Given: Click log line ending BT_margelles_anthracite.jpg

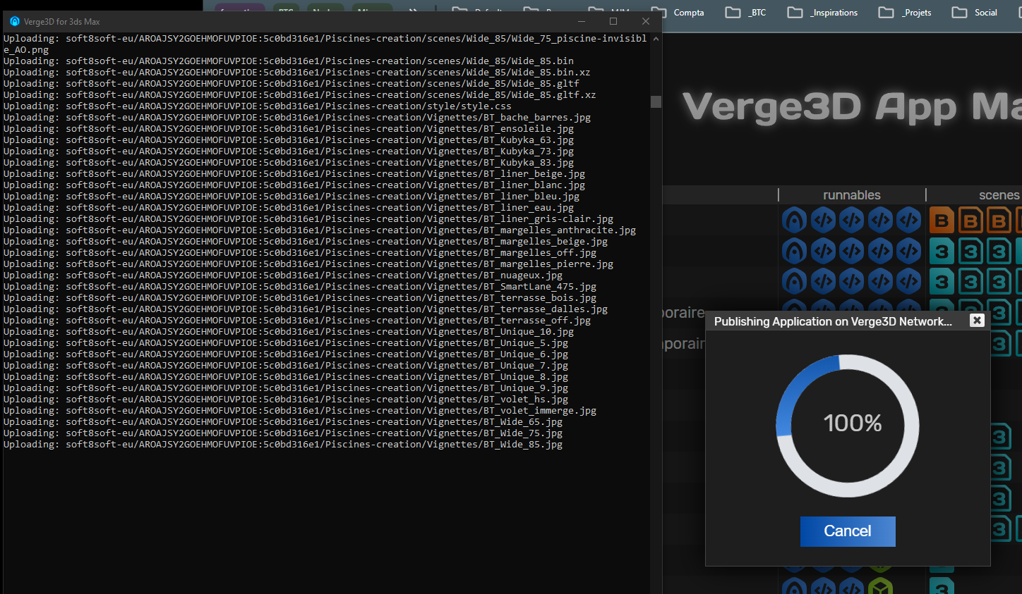Looking at the screenshot, I should coord(320,230).
